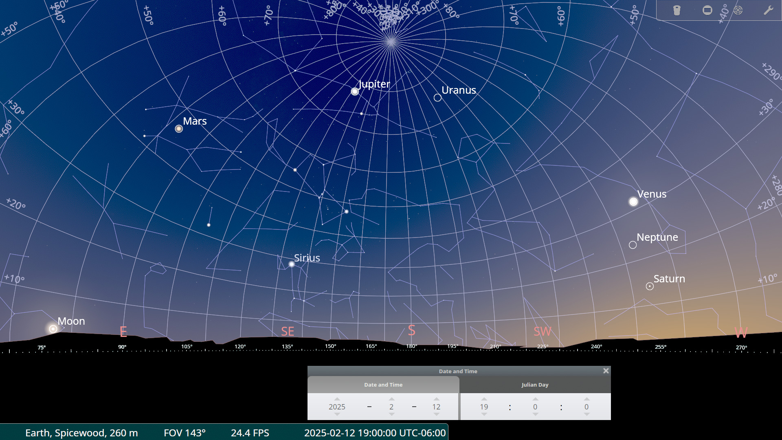Select the Uranus circle marker
The image size is (782, 440).
[437, 98]
